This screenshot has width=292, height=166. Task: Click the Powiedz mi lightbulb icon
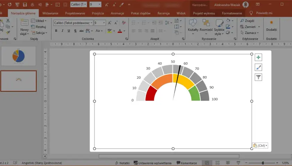click(251, 13)
